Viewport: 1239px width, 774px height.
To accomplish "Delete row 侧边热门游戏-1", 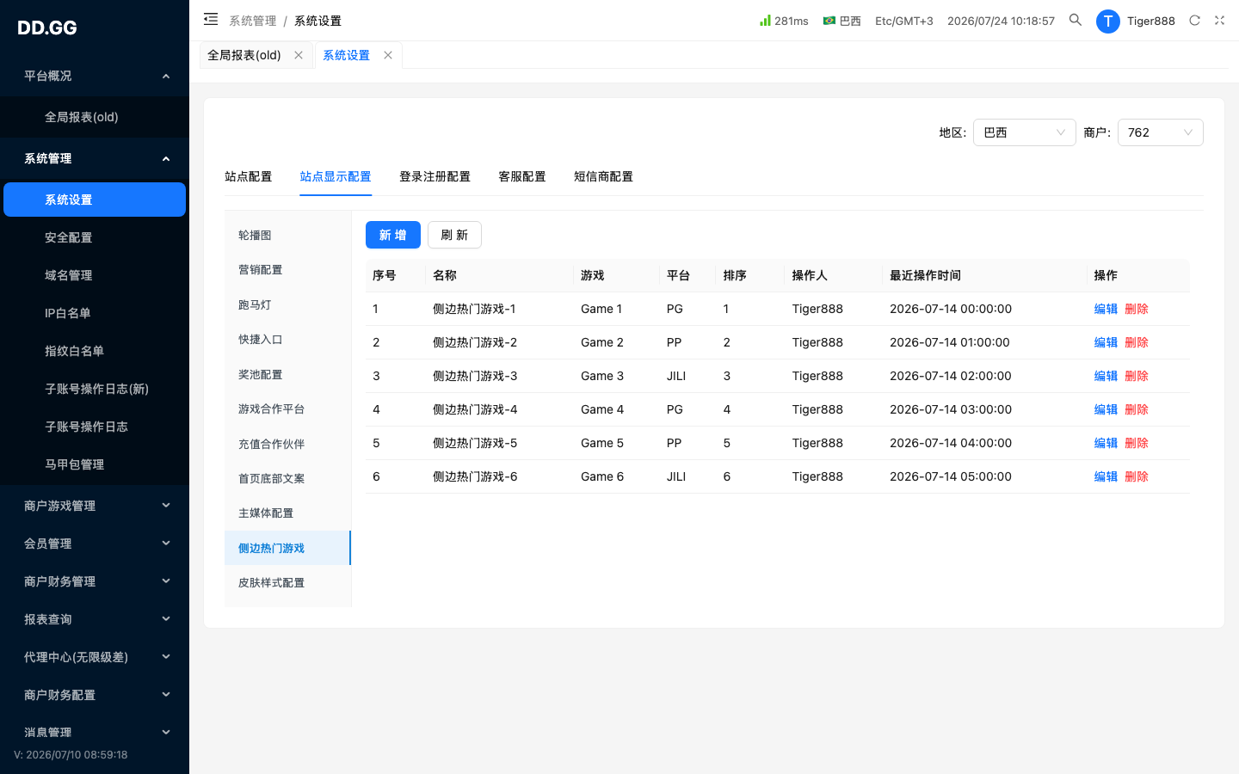I will (x=1137, y=309).
